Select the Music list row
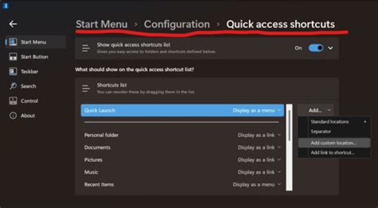The image size is (378, 208). (x=183, y=172)
